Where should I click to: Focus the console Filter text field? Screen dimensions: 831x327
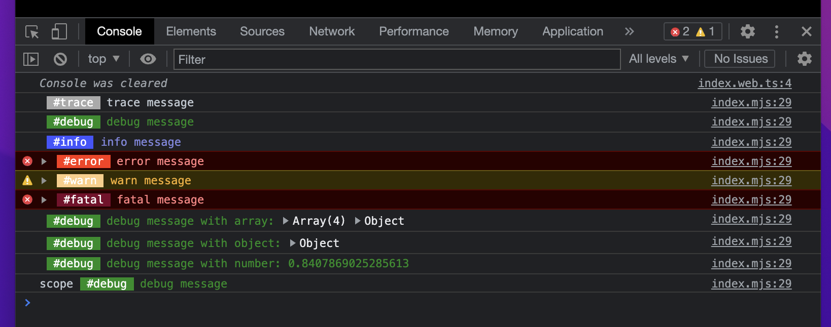397,59
